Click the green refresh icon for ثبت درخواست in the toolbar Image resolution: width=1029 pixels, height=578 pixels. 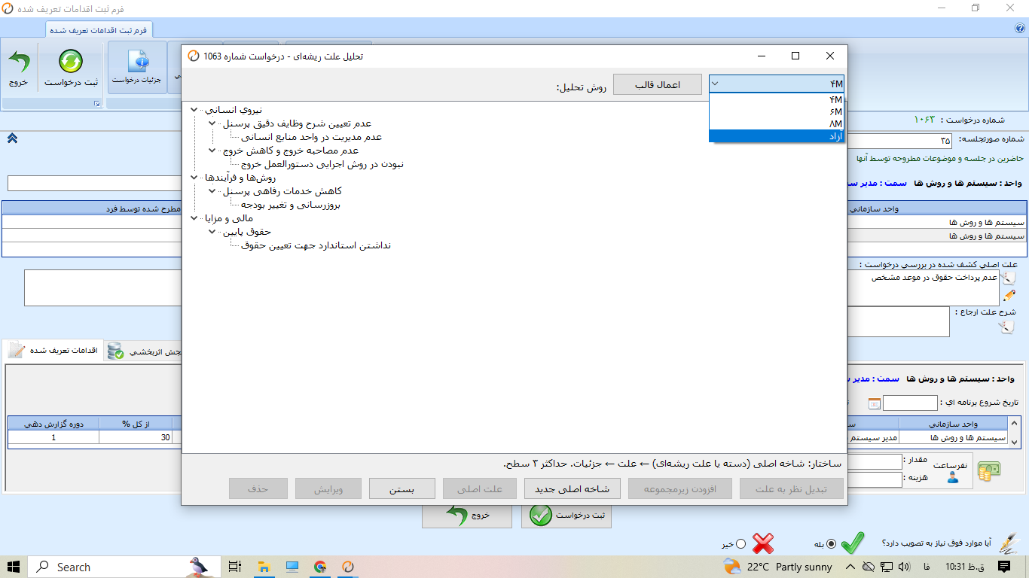pos(71,61)
